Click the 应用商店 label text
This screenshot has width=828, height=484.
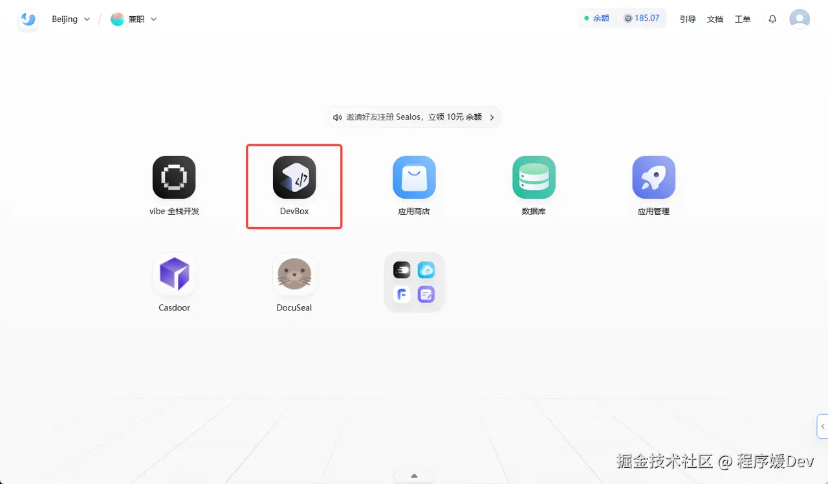[414, 211]
